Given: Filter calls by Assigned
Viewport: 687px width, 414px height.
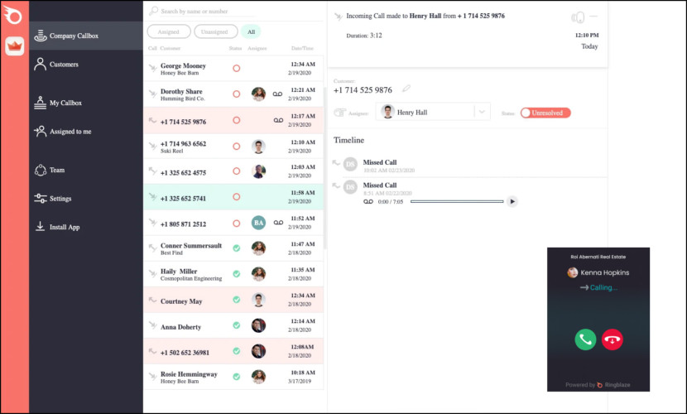Looking at the screenshot, I should (x=169, y=31).
